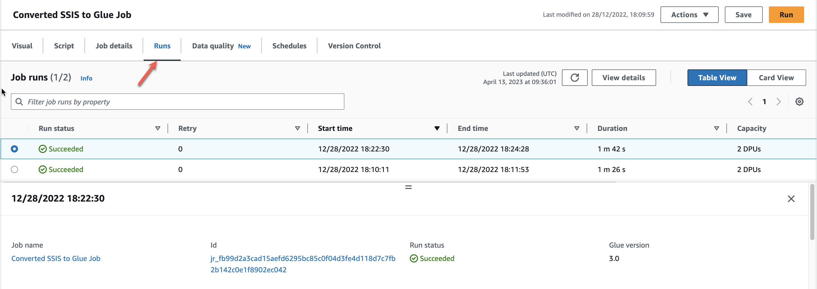Switch to Card View
The height and width of the screenshot is (289, 817).
776,78
